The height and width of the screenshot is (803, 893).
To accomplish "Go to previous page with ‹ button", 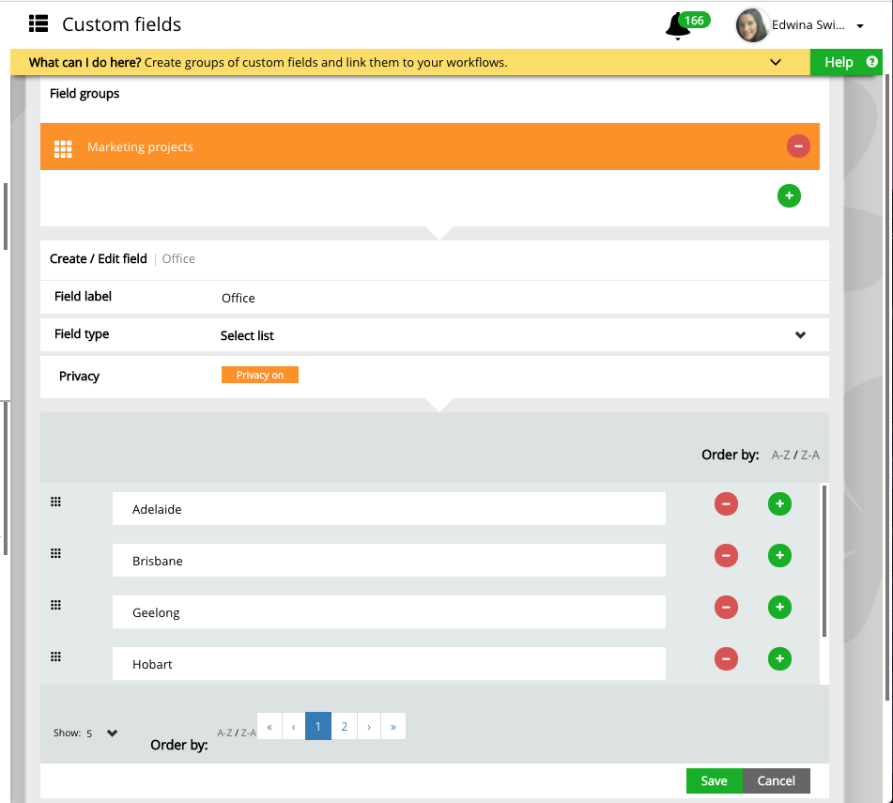I will point(293,727).
